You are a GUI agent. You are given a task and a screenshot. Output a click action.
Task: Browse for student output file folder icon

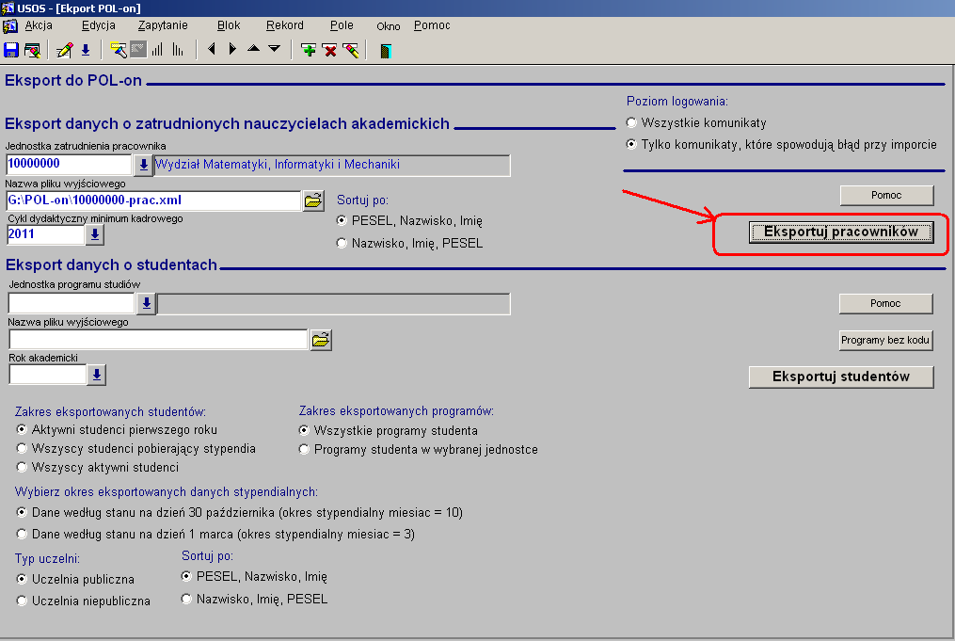pos(321,340)
